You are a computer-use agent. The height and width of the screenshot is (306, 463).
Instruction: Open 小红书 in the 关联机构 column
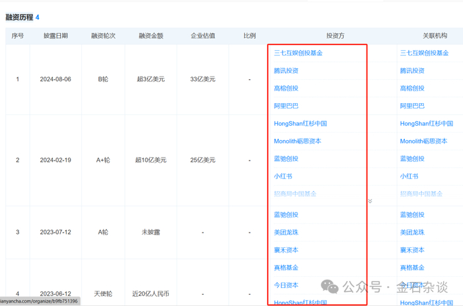click(x=409, y=176)
